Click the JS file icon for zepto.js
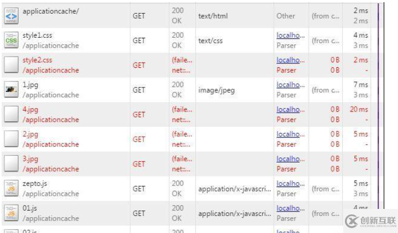Image resolution: width=398 pixels, height=233 pixels. click(11, 188)
